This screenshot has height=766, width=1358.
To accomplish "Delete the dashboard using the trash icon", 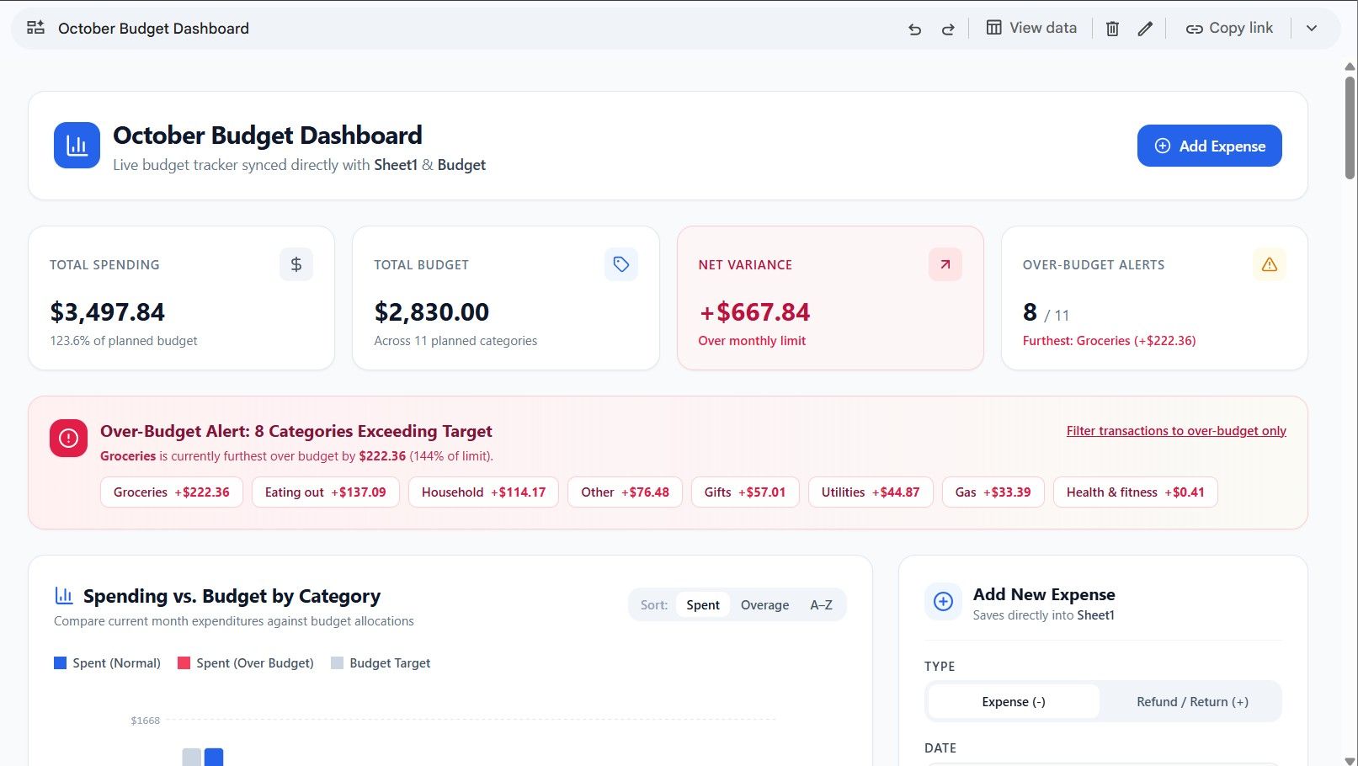I will [1112, 29].
